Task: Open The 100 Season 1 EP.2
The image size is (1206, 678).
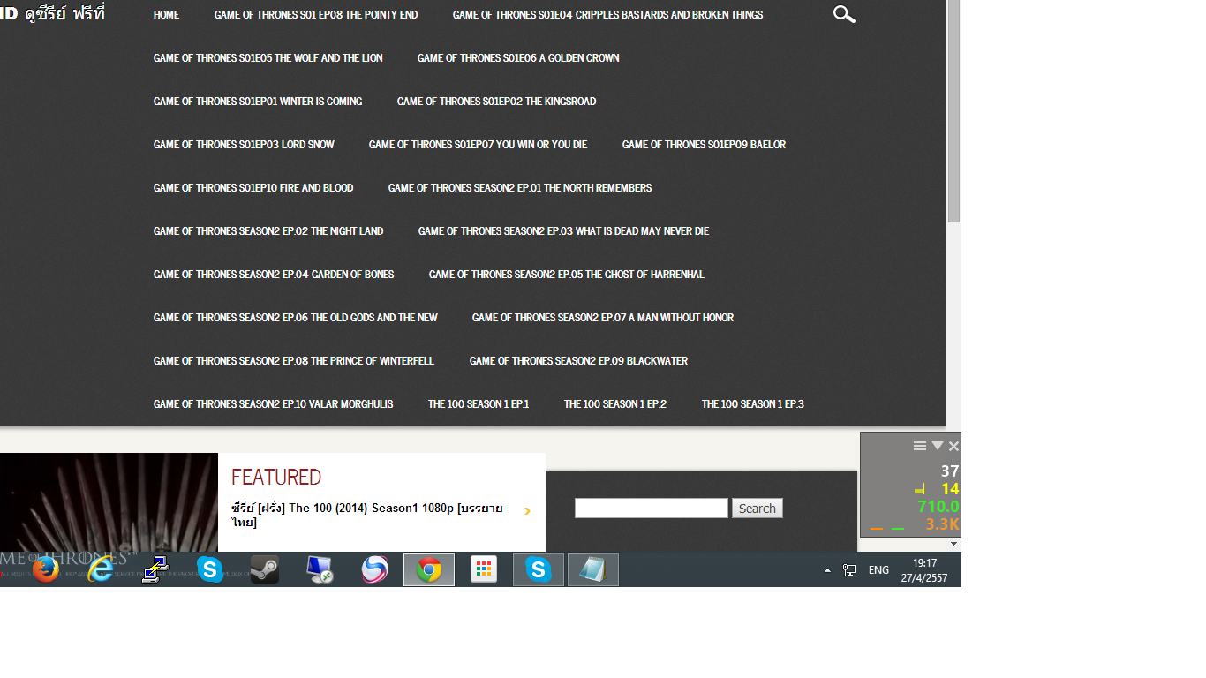Action: tap(615, 404)
